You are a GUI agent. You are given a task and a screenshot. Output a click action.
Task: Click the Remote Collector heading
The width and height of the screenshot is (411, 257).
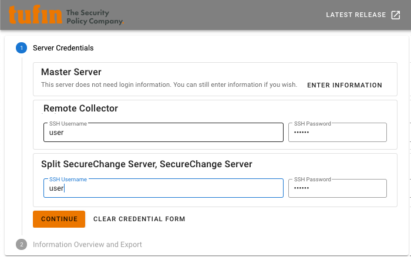point(81,109)
